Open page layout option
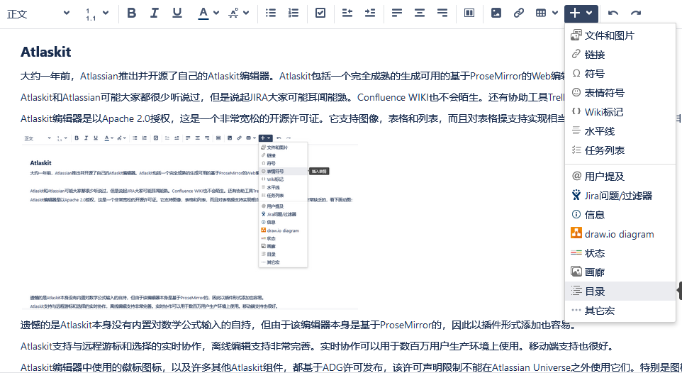The width and height of the screenshot is (682, 373). click(469, 13)
